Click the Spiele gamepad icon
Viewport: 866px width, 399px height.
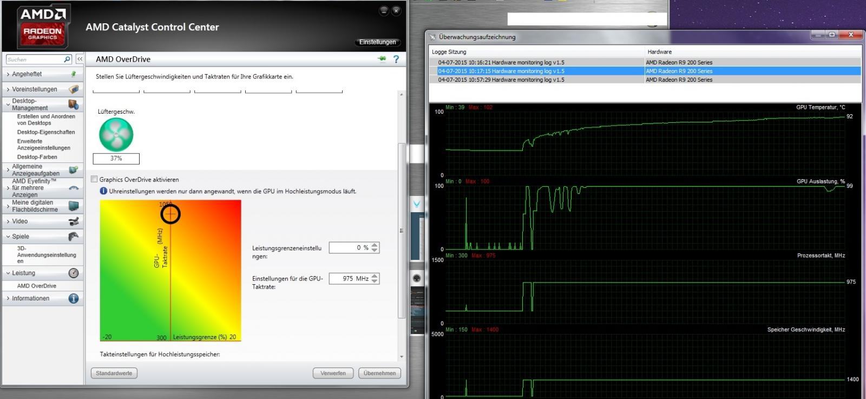74,236
